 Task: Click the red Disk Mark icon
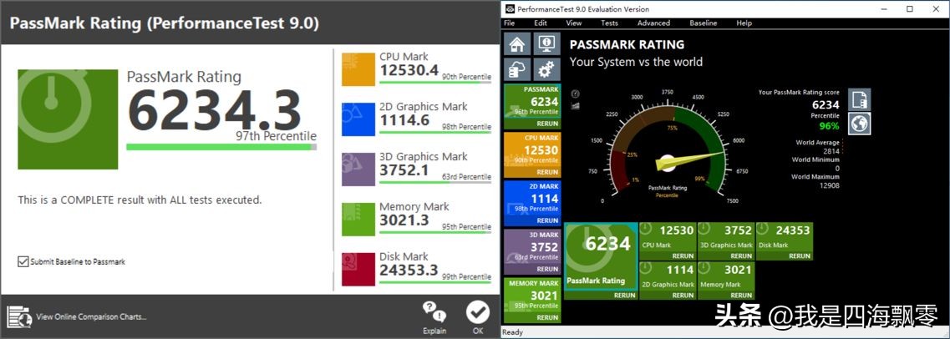(x=358, y=270)
